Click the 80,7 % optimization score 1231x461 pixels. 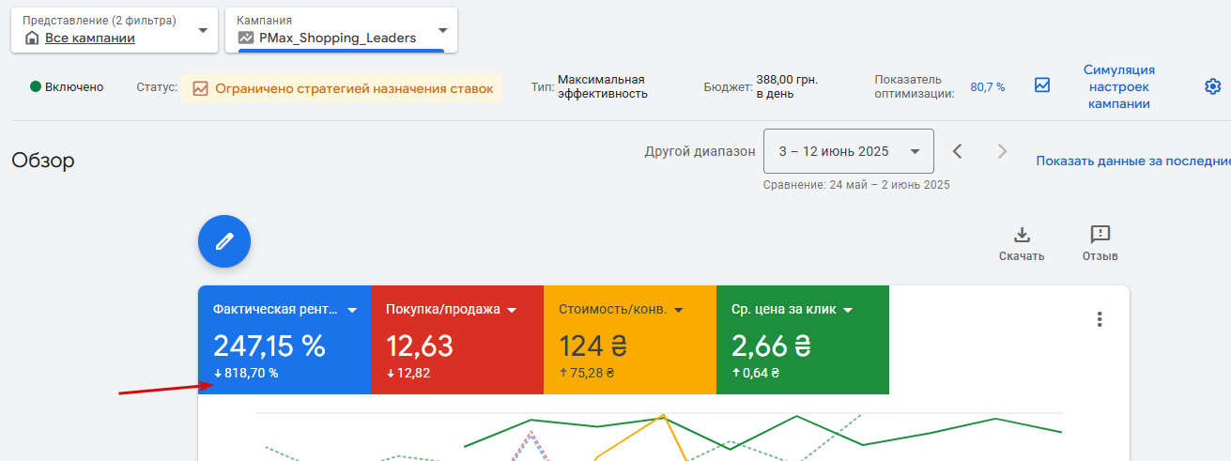[988, 86]
